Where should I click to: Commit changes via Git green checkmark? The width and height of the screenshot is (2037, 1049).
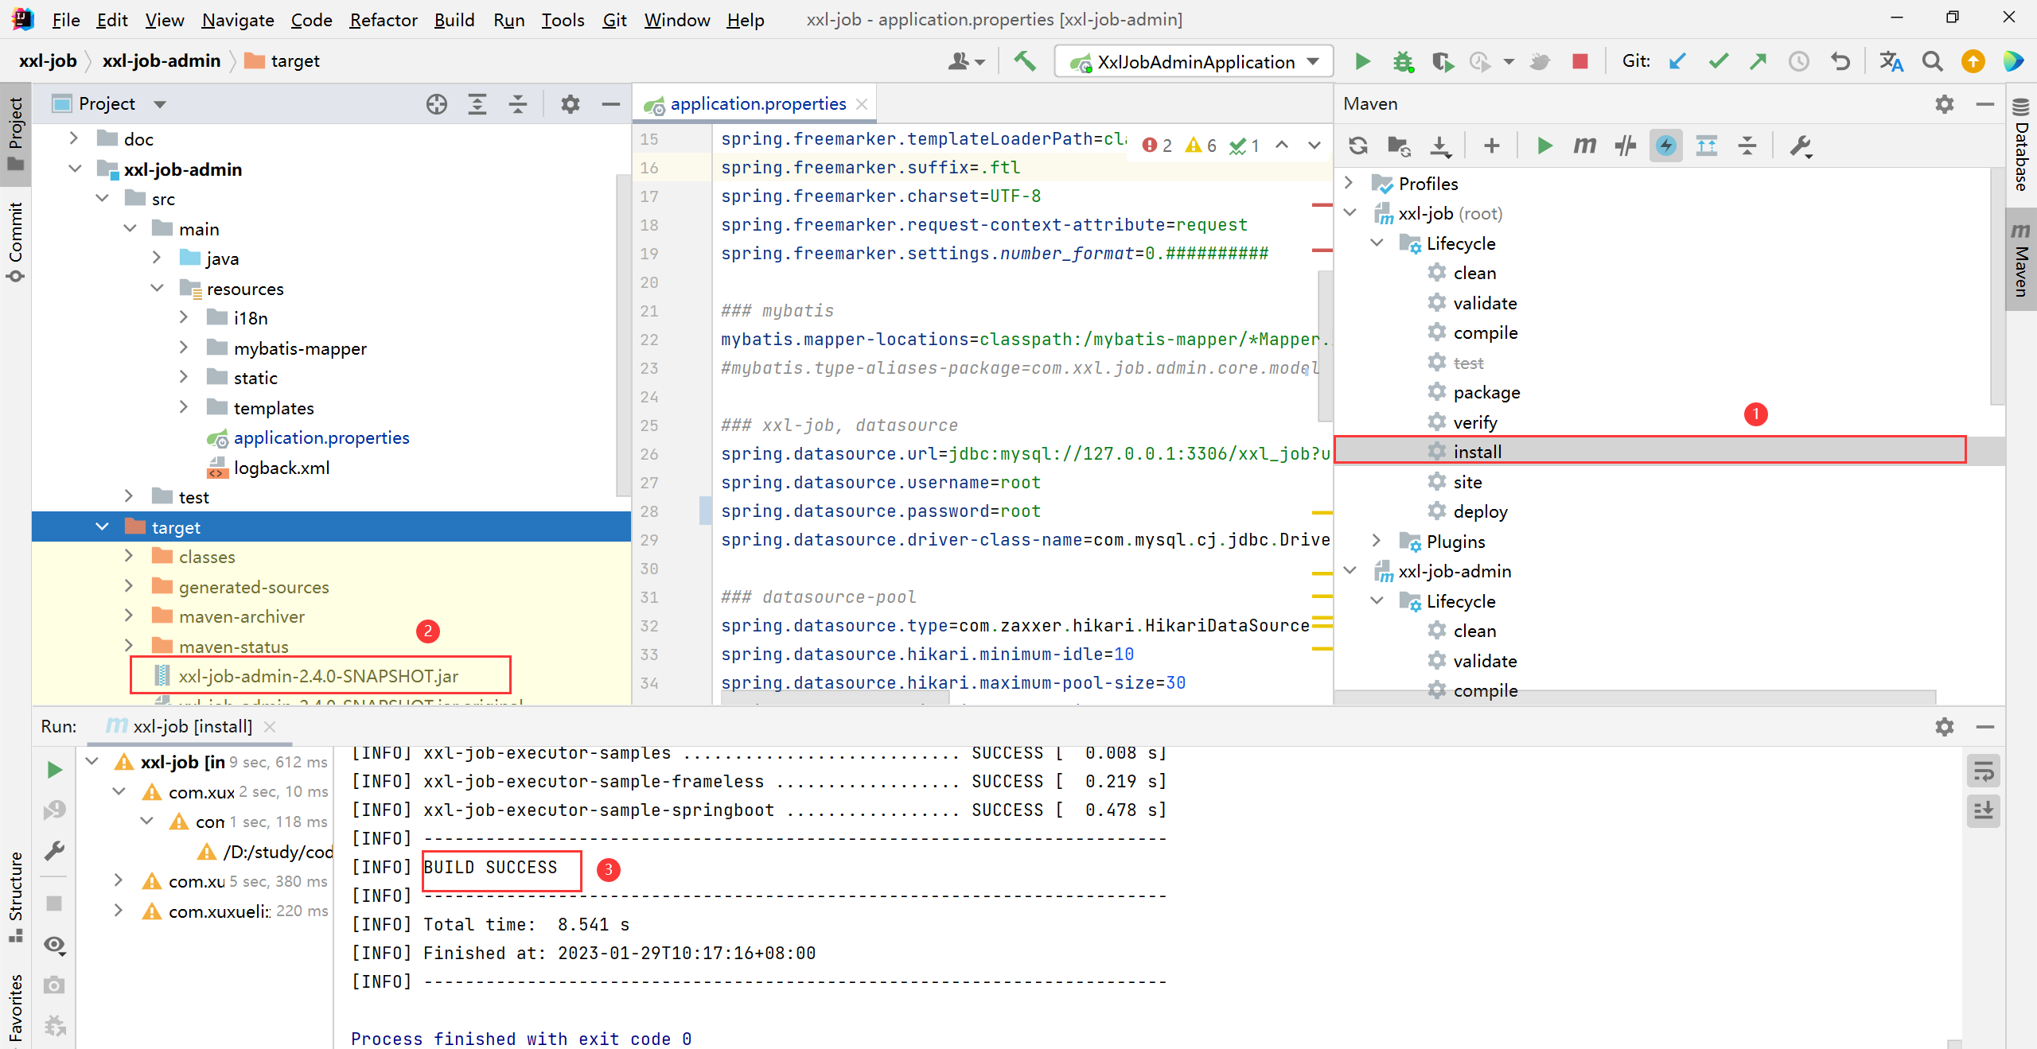(1719, 61)
